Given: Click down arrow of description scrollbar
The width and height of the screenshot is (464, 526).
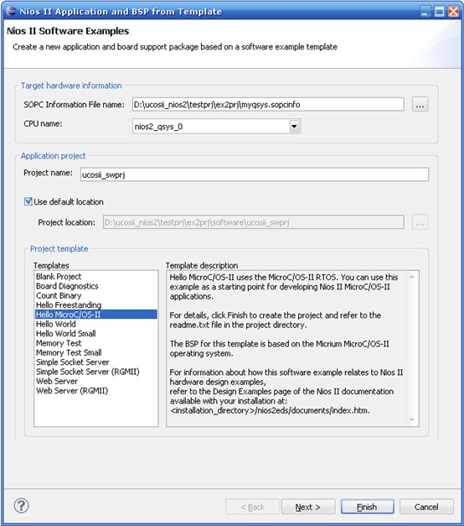Looking at the screenshot, I should (x=412, y=419).
